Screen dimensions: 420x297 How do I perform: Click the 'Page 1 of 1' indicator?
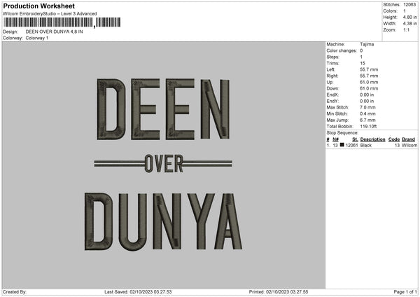(x=405, y=292)
